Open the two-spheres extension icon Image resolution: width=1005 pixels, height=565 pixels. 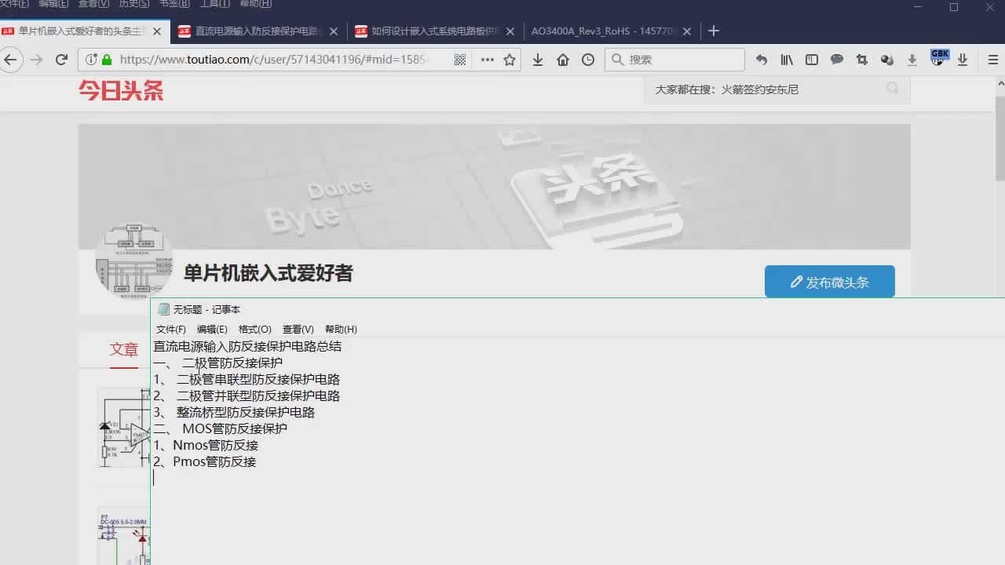point(887,60)
